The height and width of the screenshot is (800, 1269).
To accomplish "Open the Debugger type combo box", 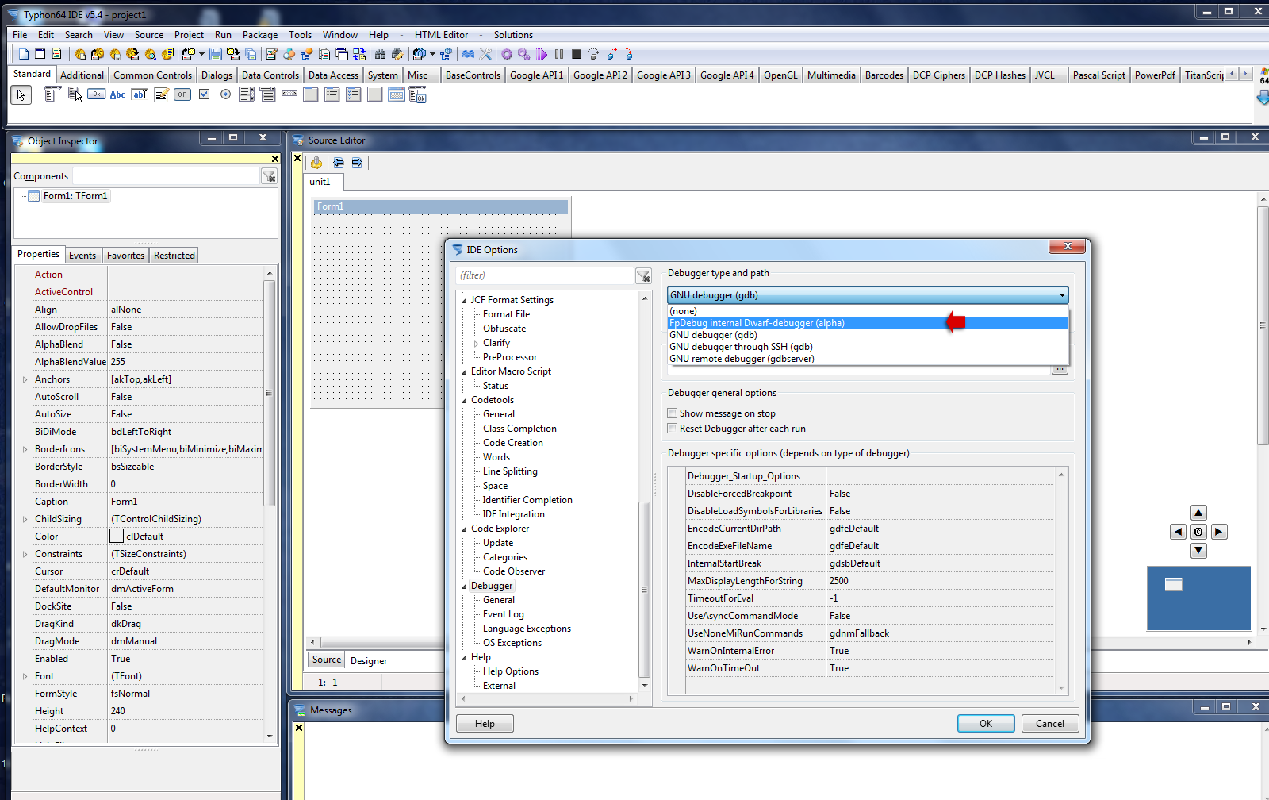I will click(x=868, y=295).
